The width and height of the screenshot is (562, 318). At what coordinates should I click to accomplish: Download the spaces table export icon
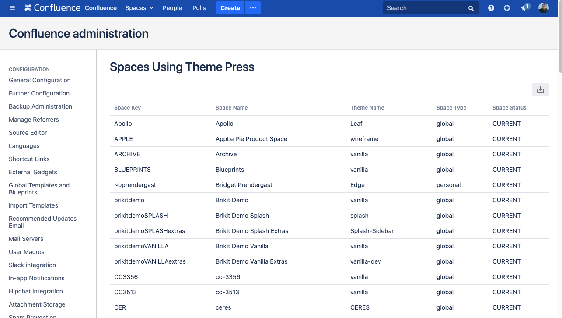coord(541,89)
